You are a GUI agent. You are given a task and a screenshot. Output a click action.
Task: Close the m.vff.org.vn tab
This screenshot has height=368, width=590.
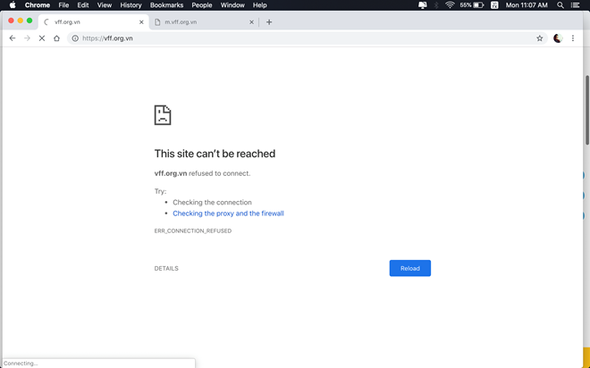pos(251,22)
